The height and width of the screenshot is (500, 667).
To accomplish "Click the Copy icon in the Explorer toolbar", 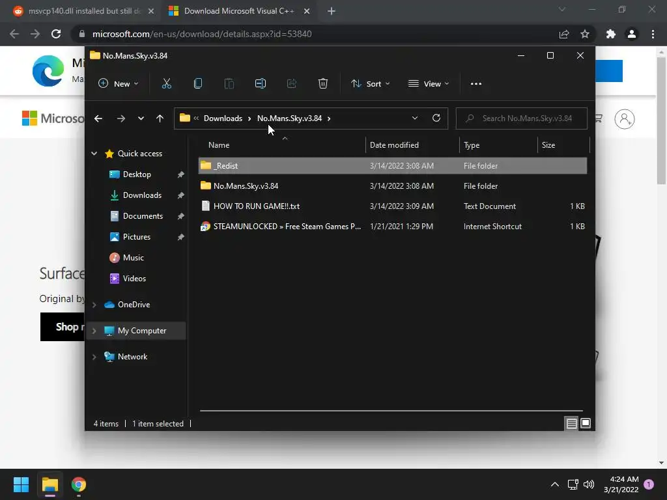I will pos(198,84).
